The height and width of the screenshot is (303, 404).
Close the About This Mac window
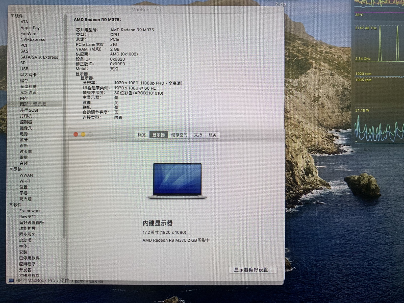point(76,134)
